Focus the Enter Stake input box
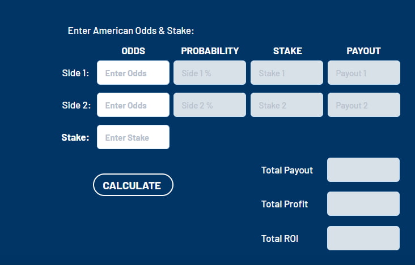The image size is (415, 265). 133,137
